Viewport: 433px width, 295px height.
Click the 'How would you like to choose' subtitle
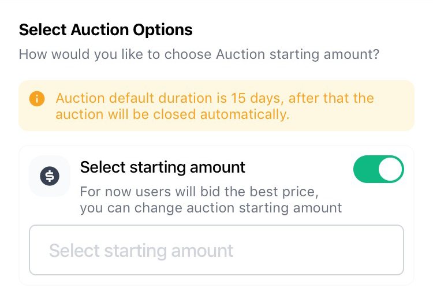[199, 54]
